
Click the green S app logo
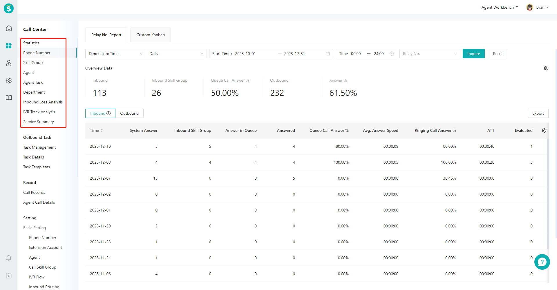[9, 8]
